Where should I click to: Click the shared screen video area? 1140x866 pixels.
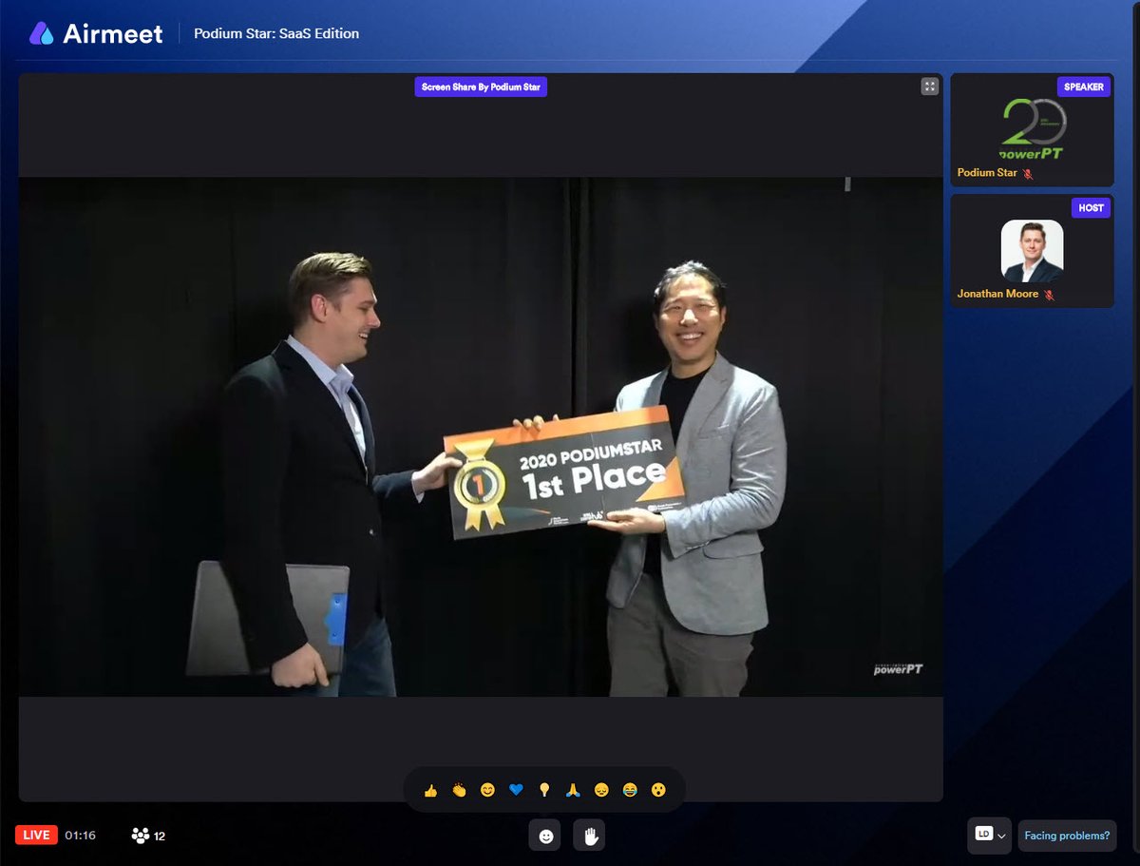tap(481, 437)
